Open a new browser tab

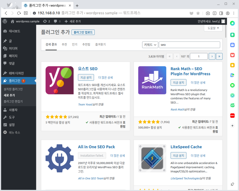pyautogui.click(x=77, y=6)
